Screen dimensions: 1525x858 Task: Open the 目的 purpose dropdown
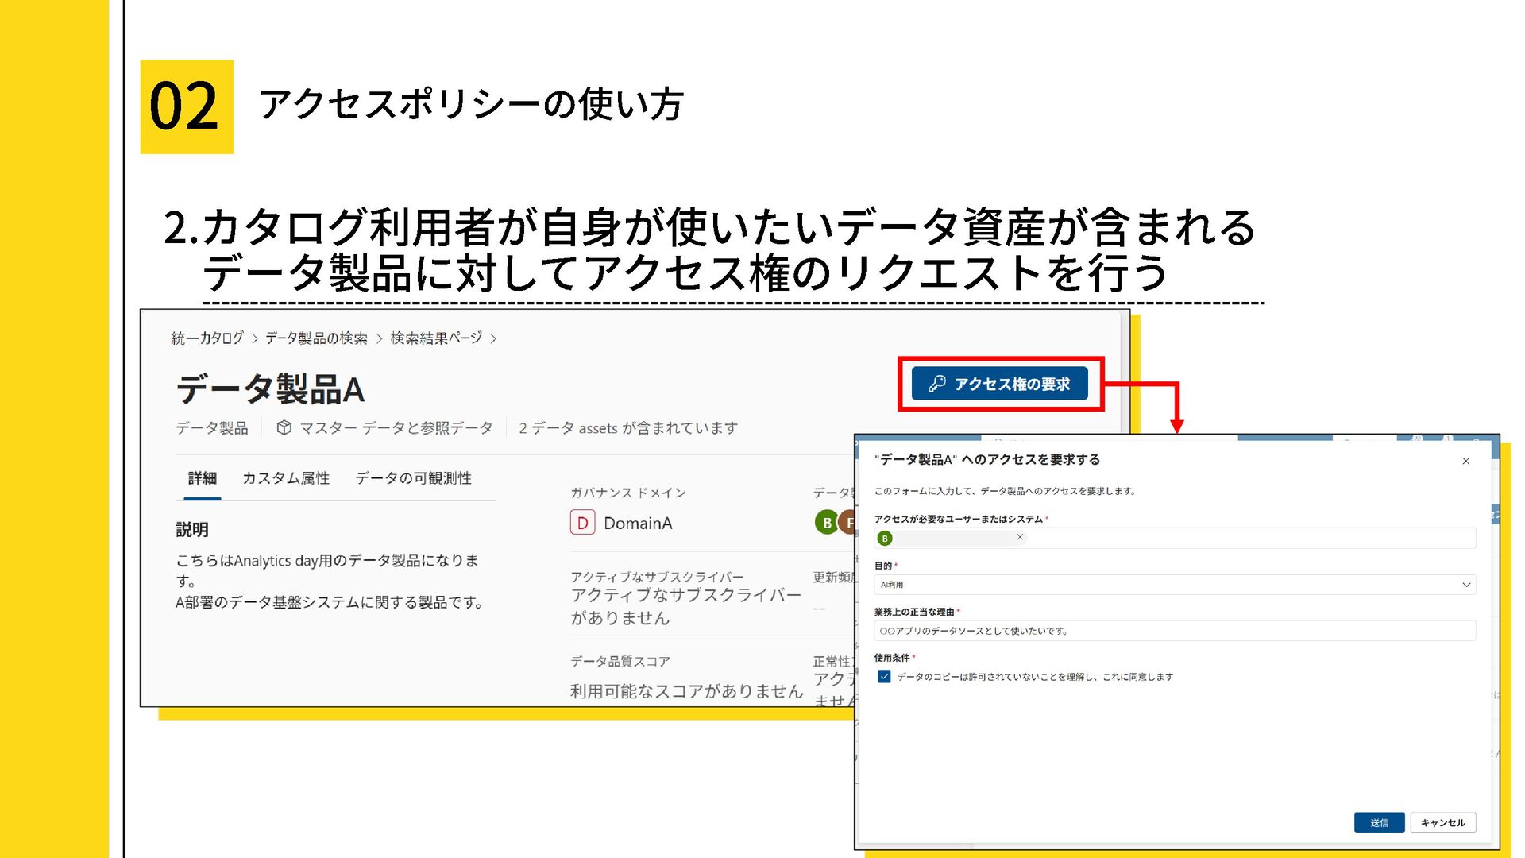click(x=1174, y=585)
